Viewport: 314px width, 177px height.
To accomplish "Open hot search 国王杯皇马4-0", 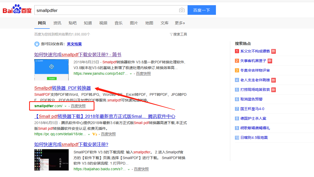I will (x=252, y=109).
